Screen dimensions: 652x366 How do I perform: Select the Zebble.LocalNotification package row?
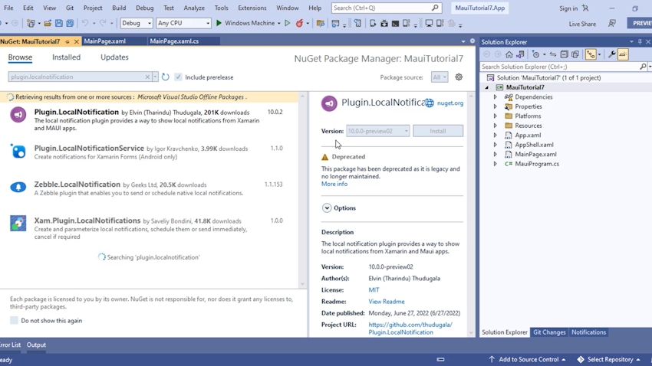(x=150, y=188)
